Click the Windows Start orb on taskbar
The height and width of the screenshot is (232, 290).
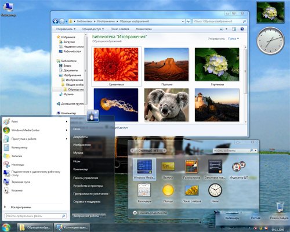(6, 227)
